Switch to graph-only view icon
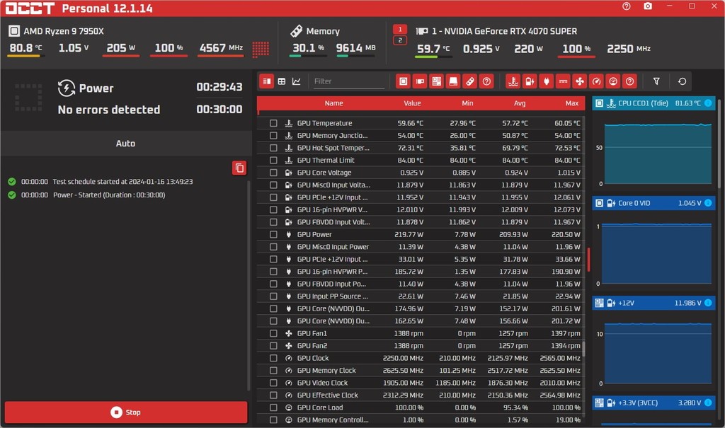Viewport: 725px width, 428px height. [x=297, y=81]
